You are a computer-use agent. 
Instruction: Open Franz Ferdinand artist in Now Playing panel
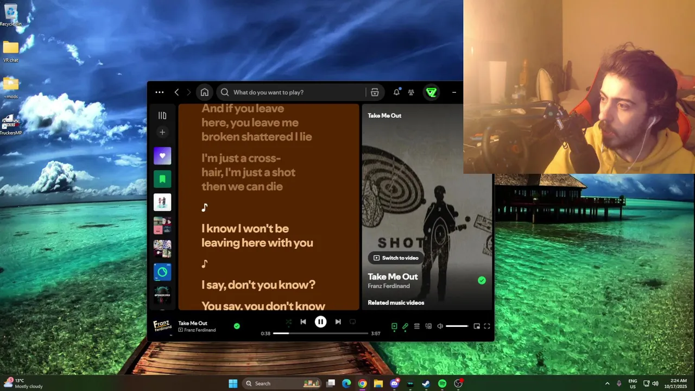pyautogui.click(x=388, y=286)
